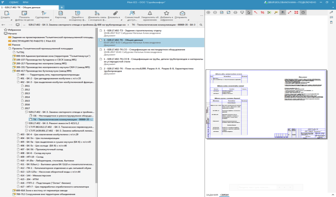Click the bell 'Уведомлять об изменениях' icon
336x197 pixels.
[150, 13]
